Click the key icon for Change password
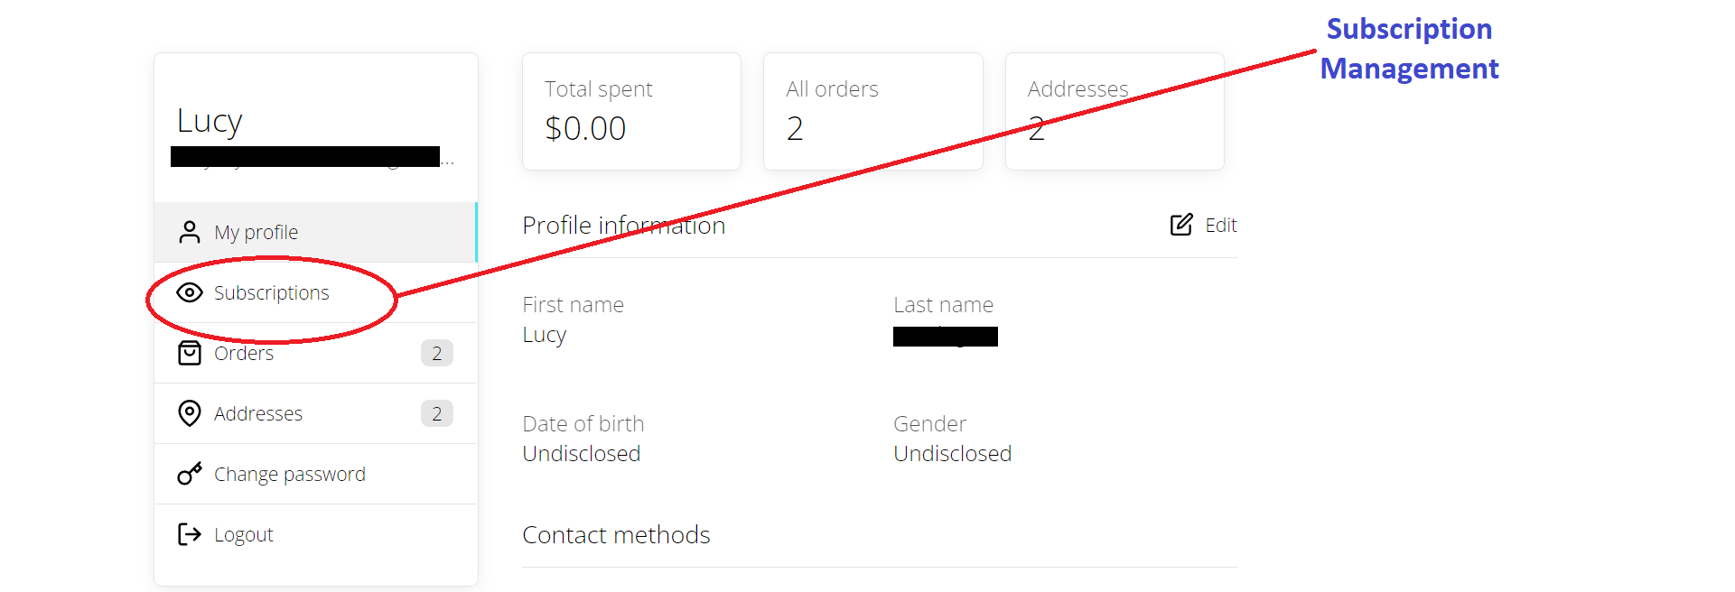 click(190, 474)
